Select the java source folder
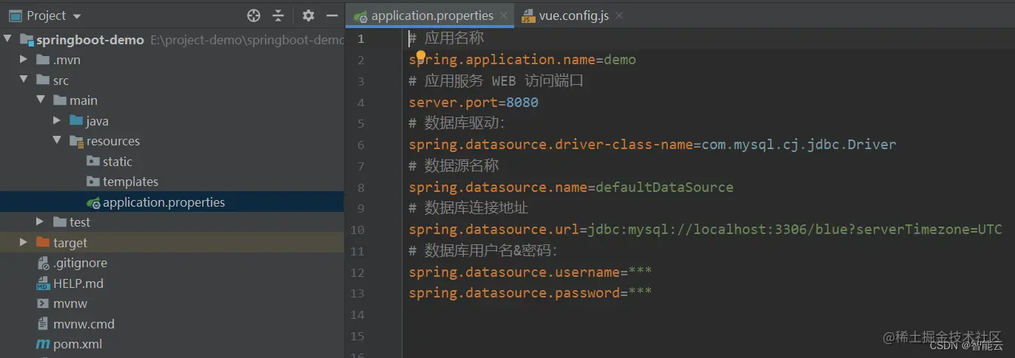The height and width of the screenshot is (358, 1015). 97,121
